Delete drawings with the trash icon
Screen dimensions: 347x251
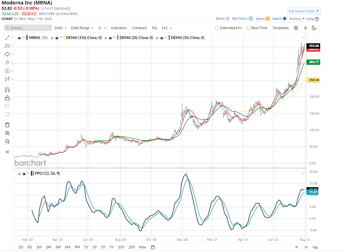click(7, 125)
